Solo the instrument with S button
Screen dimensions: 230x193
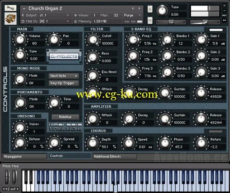click(x=150, y=9)
